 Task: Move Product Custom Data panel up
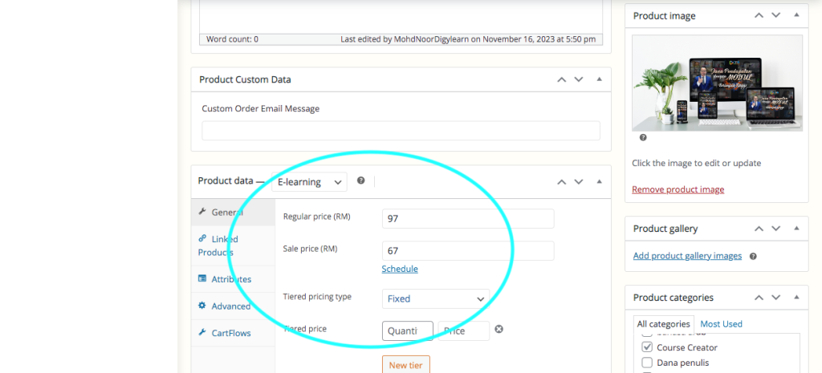[562, 79]
